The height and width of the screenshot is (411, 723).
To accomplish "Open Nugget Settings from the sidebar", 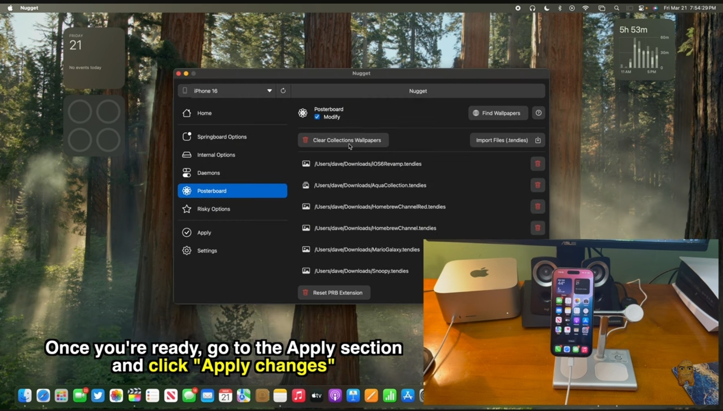I will (x=232, y=251).
